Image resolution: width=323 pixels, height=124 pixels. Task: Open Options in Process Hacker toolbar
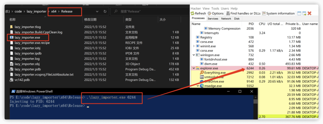[216, 13]
